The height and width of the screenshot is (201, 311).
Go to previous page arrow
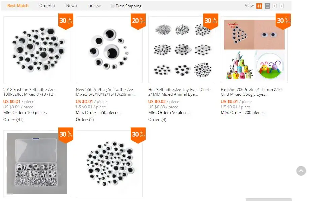point(275,6)
